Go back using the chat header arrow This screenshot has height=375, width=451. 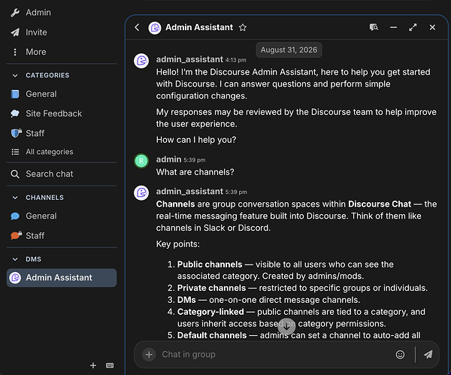138,27
